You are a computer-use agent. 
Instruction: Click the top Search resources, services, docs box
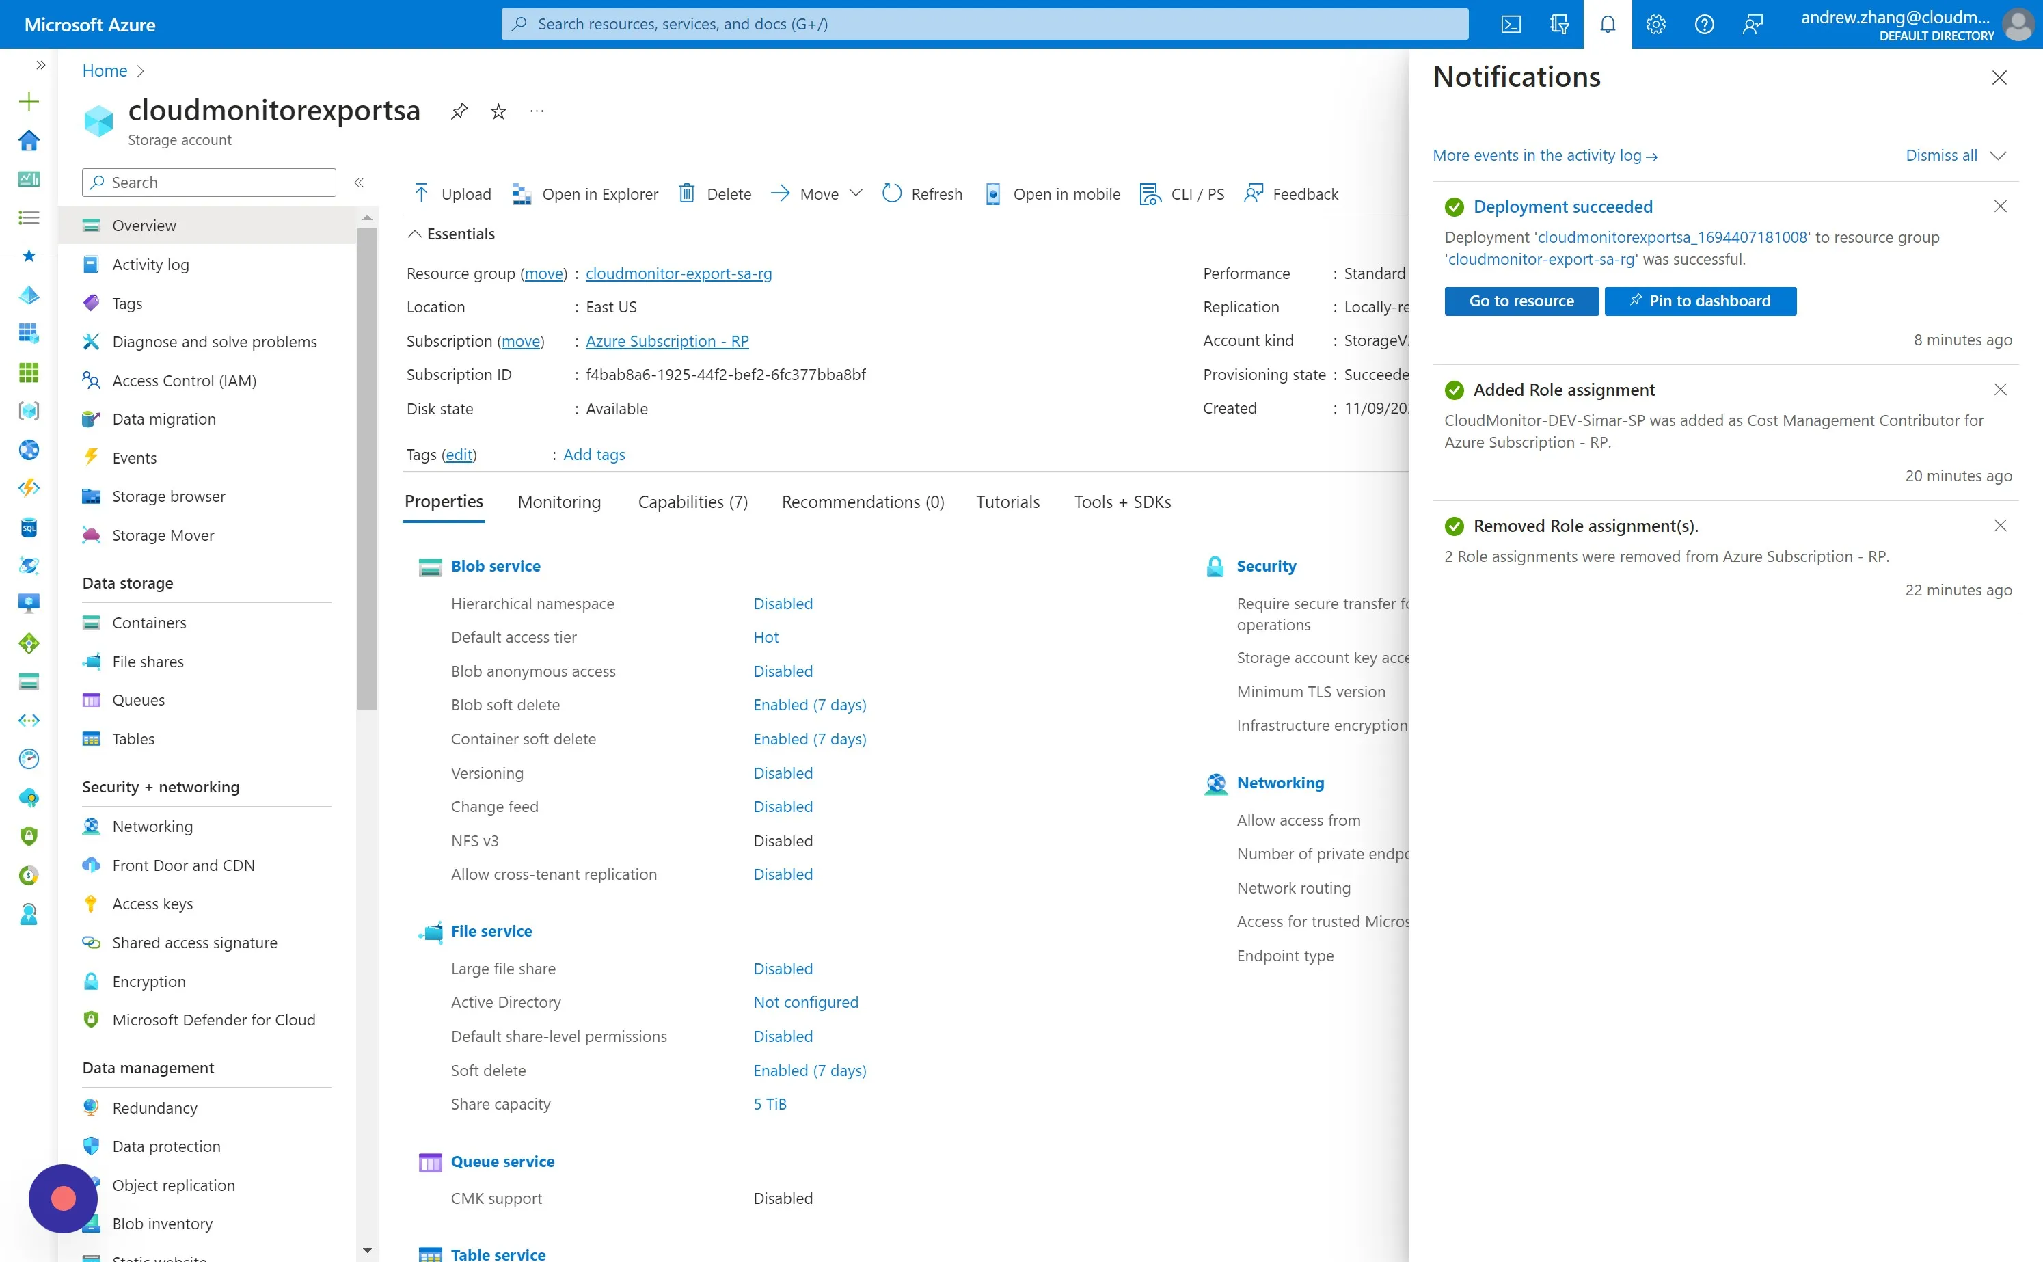point(984,24)
